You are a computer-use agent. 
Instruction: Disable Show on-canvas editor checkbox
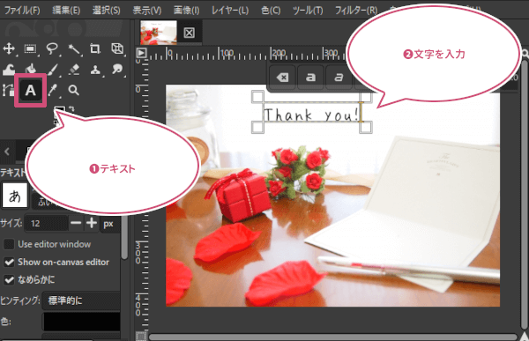click(x=9, y=262)
